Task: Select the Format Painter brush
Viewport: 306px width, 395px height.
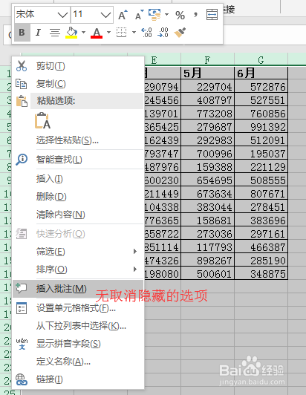Action: (180, 33)
